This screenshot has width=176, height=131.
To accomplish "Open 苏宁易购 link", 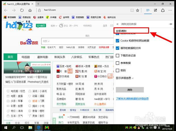I will tap(61, 104).
